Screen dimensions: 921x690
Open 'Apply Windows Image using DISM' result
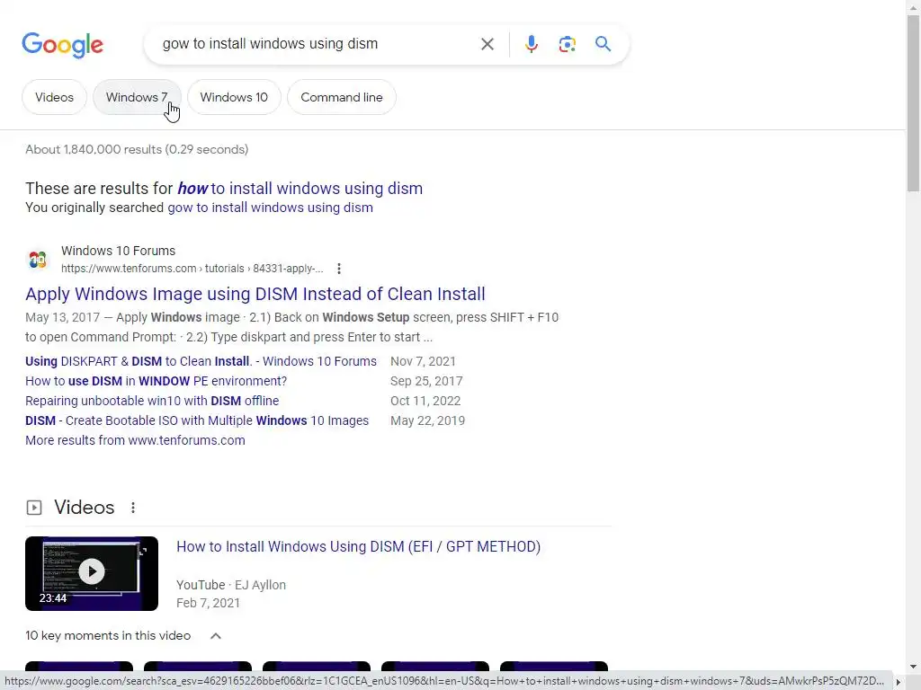255,294
